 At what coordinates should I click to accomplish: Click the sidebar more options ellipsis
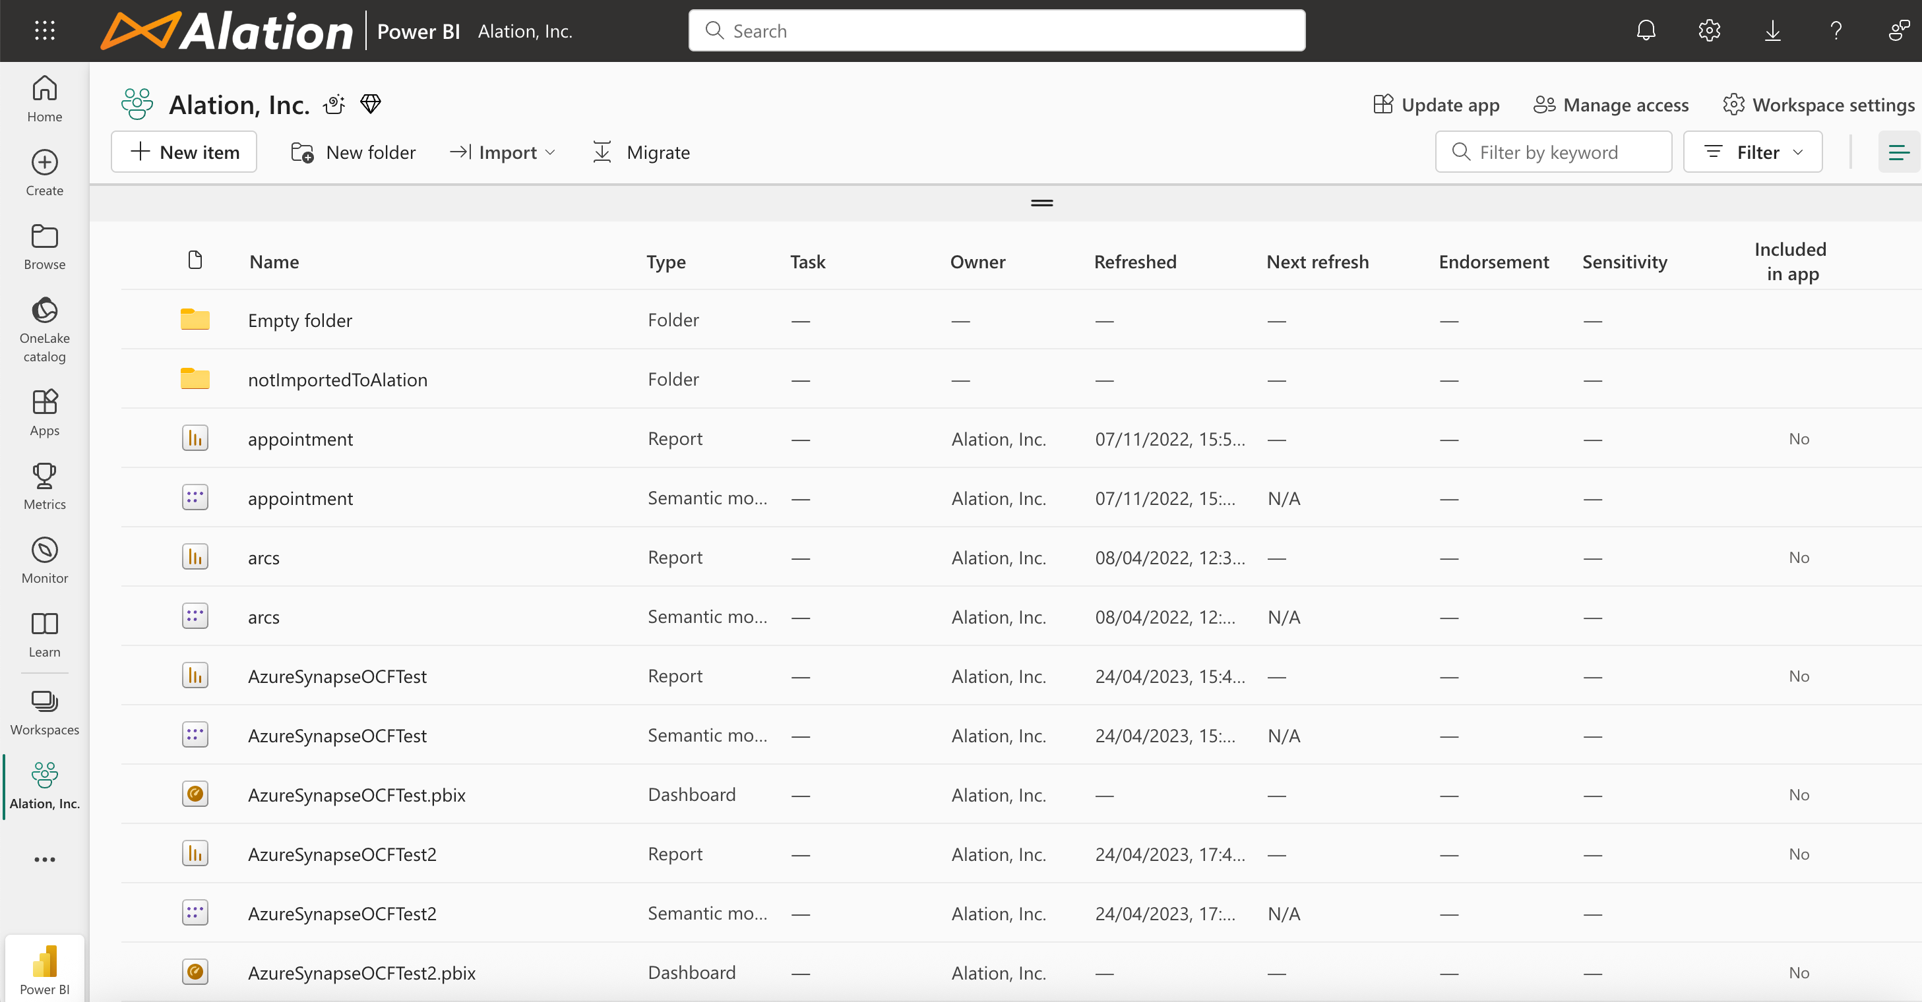pos(45,859)
